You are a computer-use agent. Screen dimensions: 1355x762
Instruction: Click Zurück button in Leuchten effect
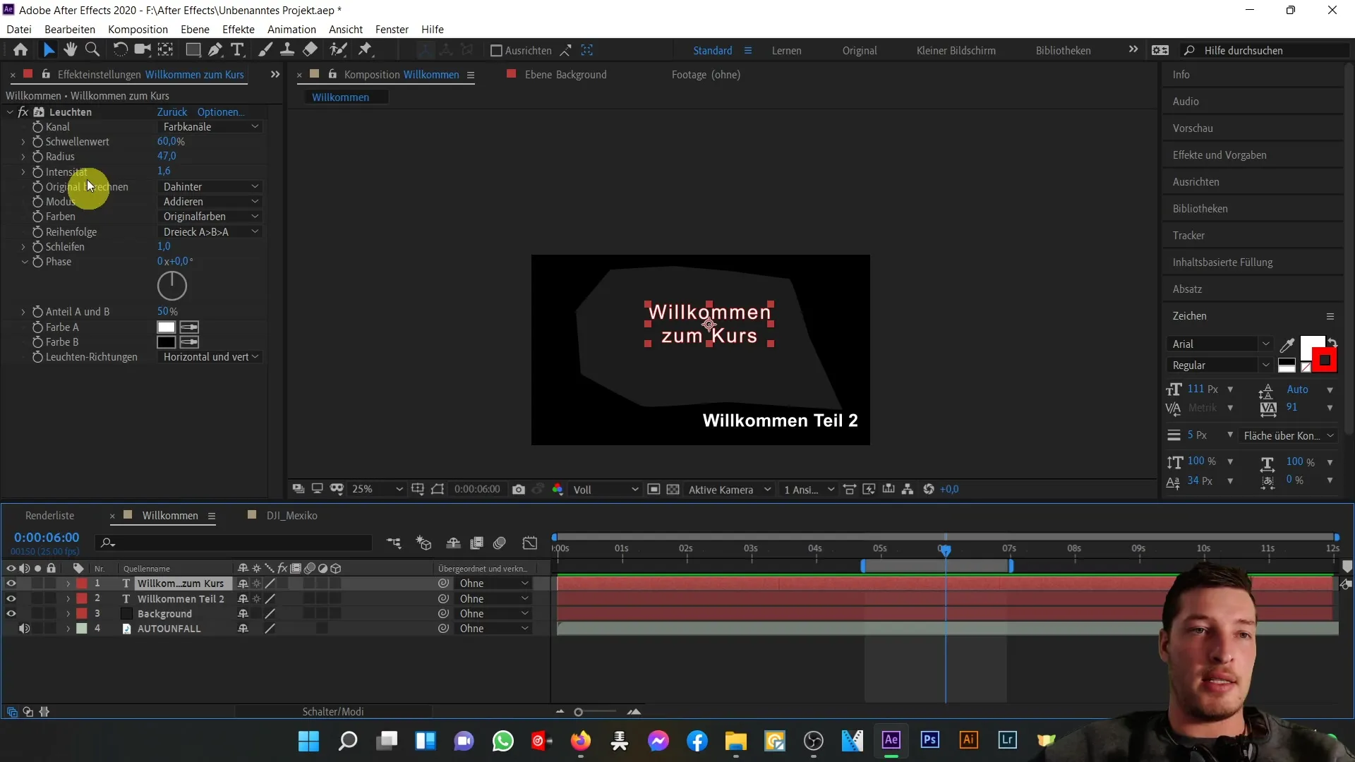[171, 111]
